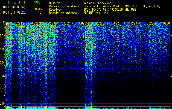Click the 1.0 kHz axis tick label

tap(2, 49)
